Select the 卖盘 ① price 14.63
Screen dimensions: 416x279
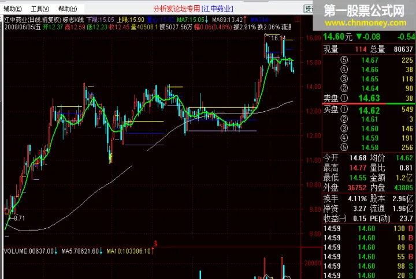(x=369, y=97)
